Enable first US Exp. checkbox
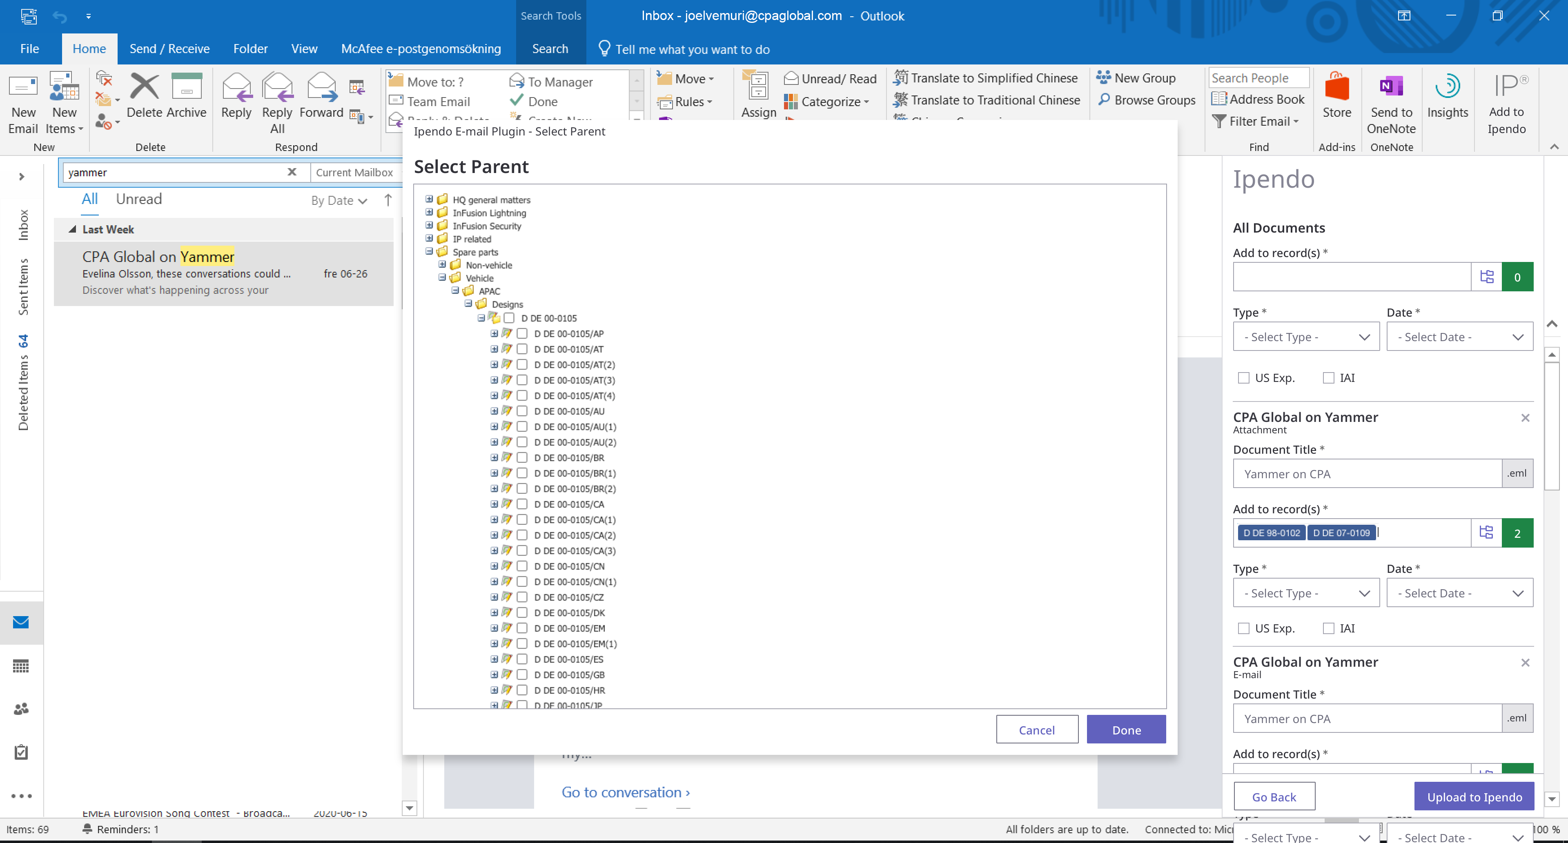The image size is (1568, 843). coord(1243,378)
